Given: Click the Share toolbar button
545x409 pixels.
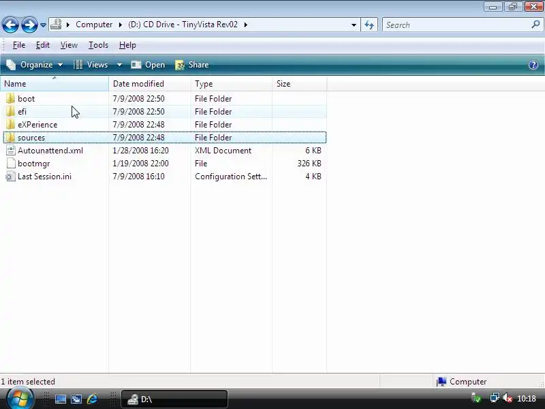Looking at the screenshot, I should click(x=192, y=65).
